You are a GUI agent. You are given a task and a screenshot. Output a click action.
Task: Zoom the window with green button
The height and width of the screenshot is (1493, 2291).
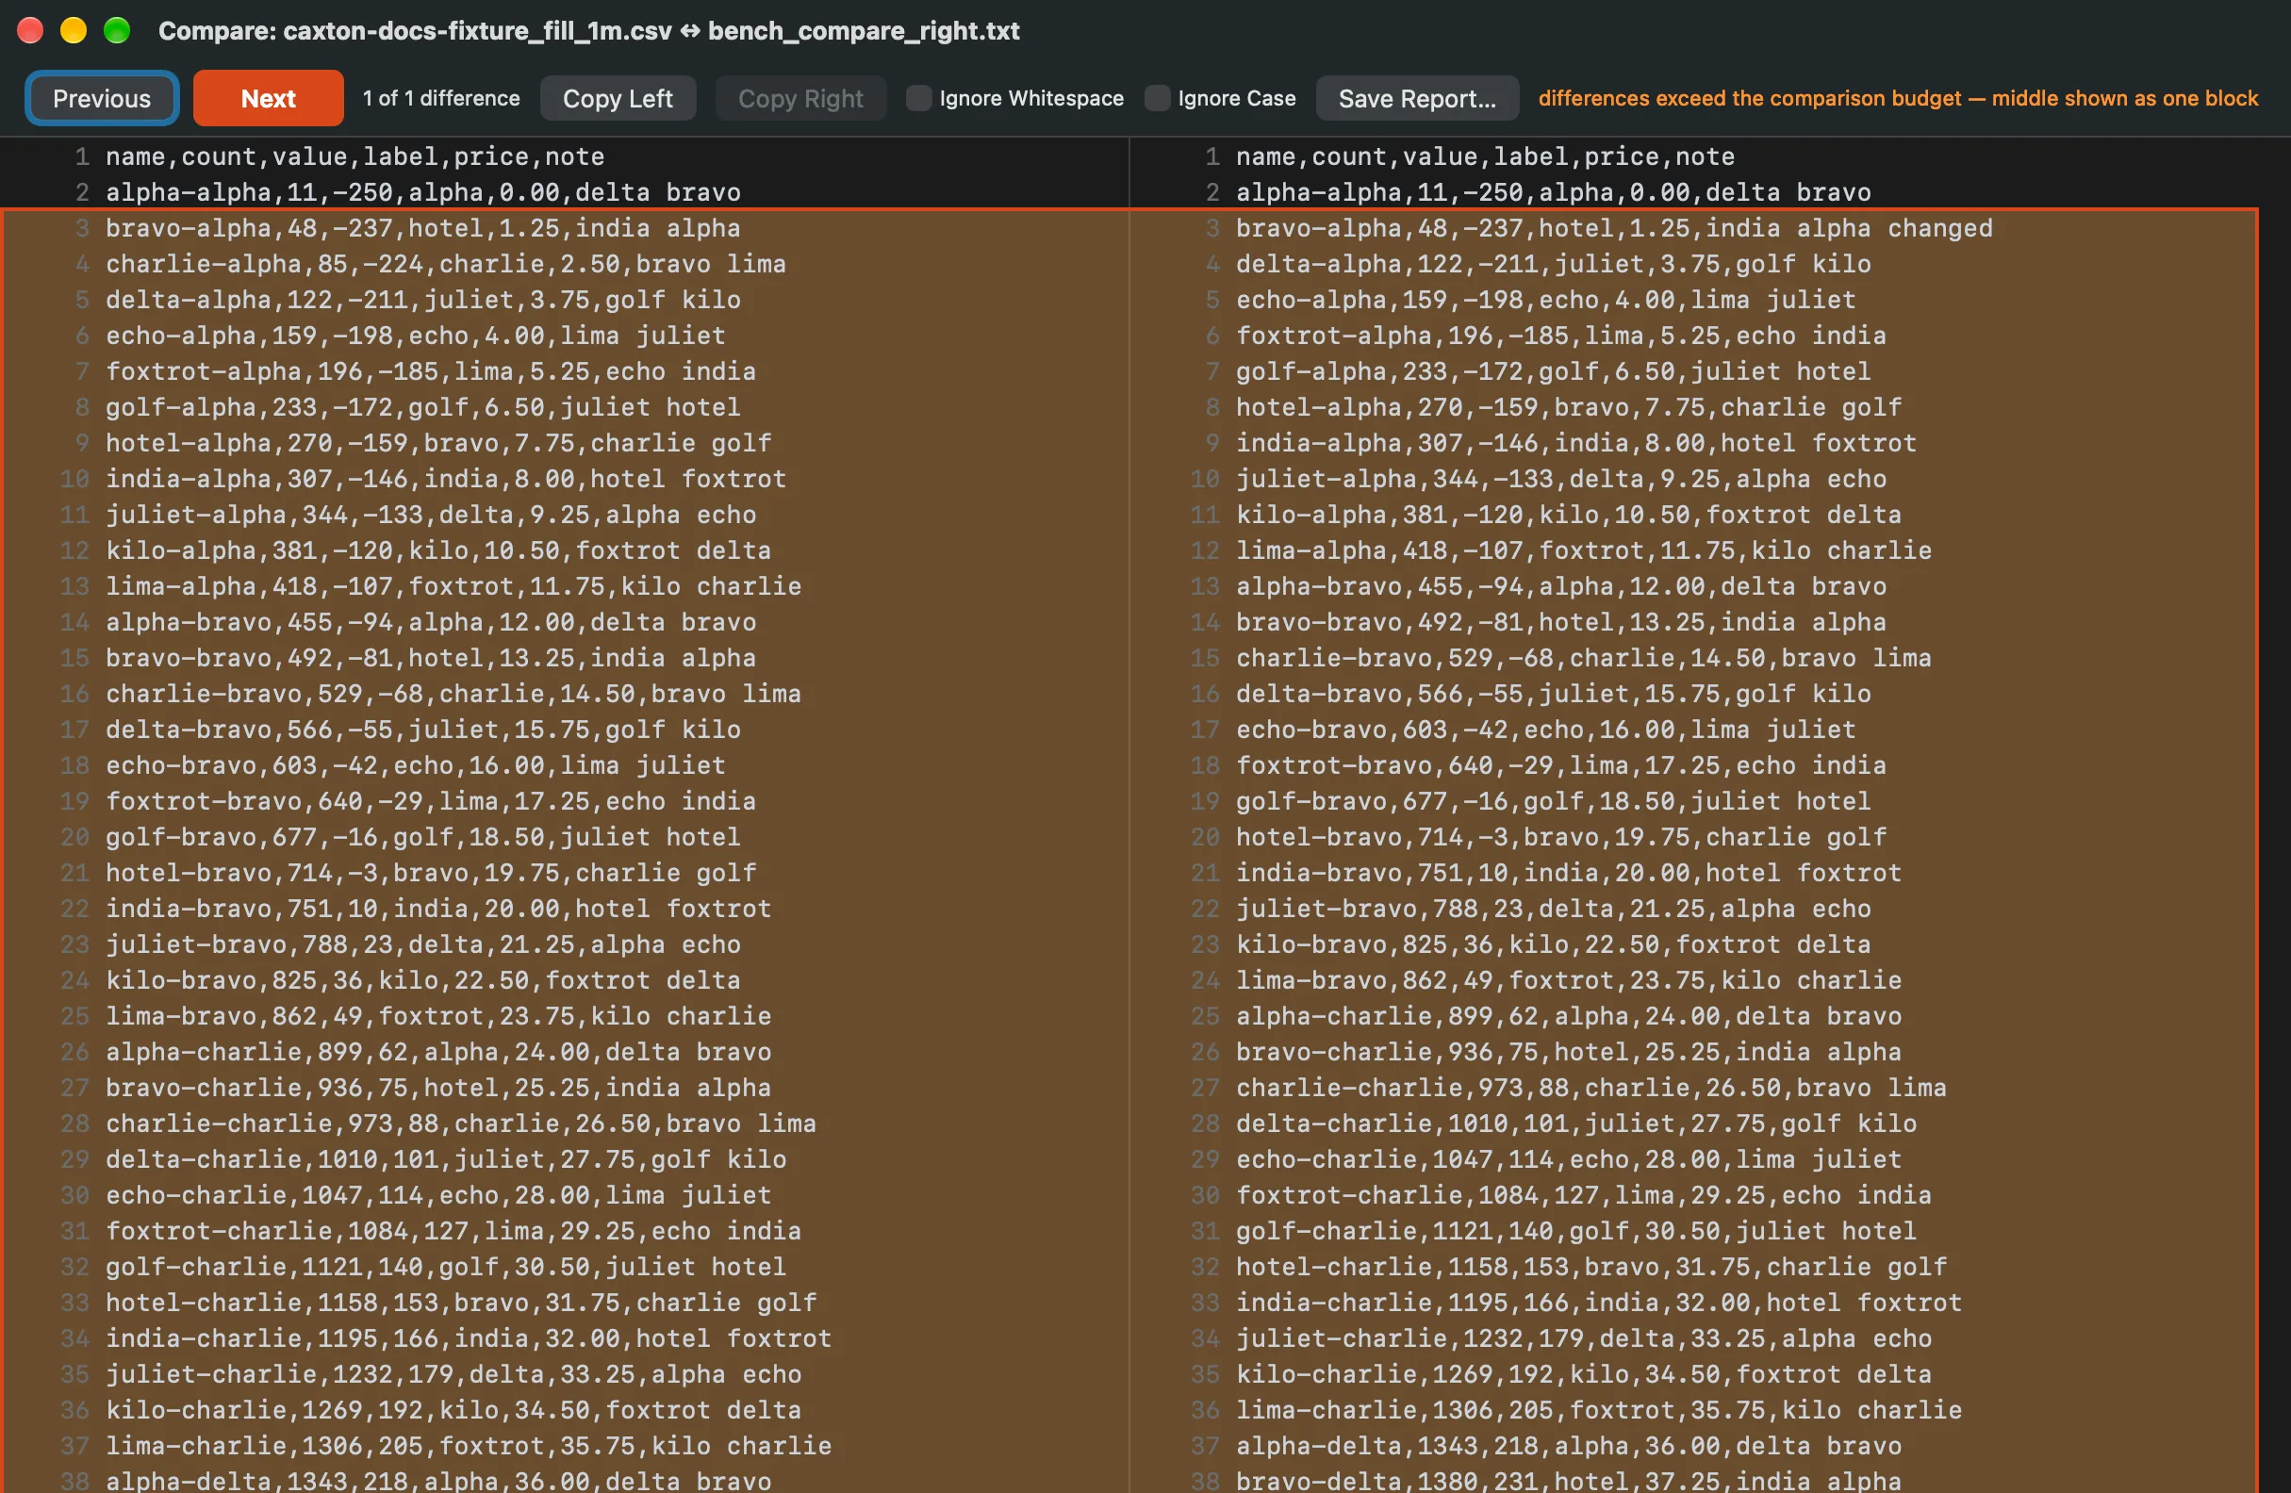(117, 31)
